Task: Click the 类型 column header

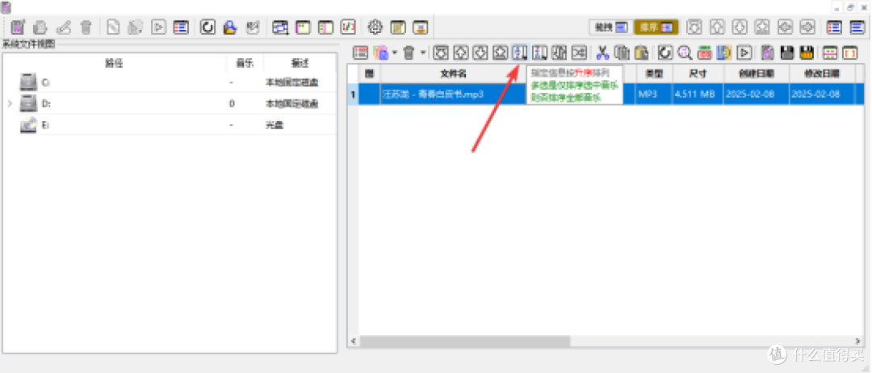Action: tap(655, 73)
